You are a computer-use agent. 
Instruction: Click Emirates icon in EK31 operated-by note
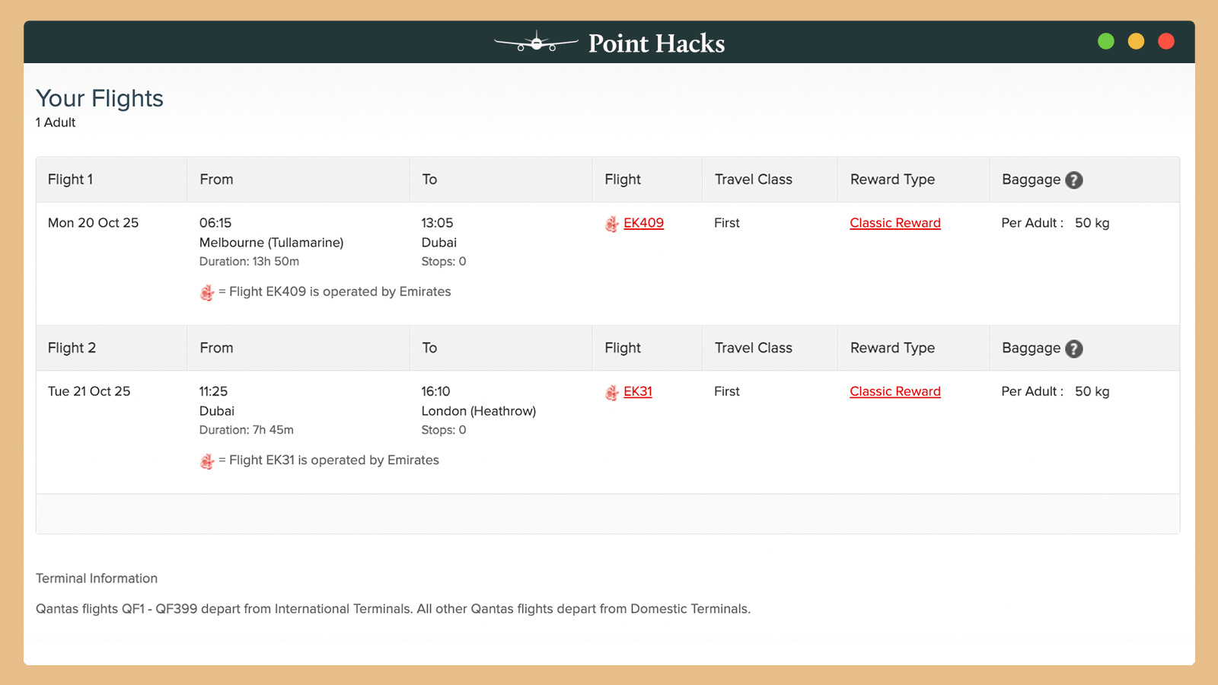pos(207,461)
